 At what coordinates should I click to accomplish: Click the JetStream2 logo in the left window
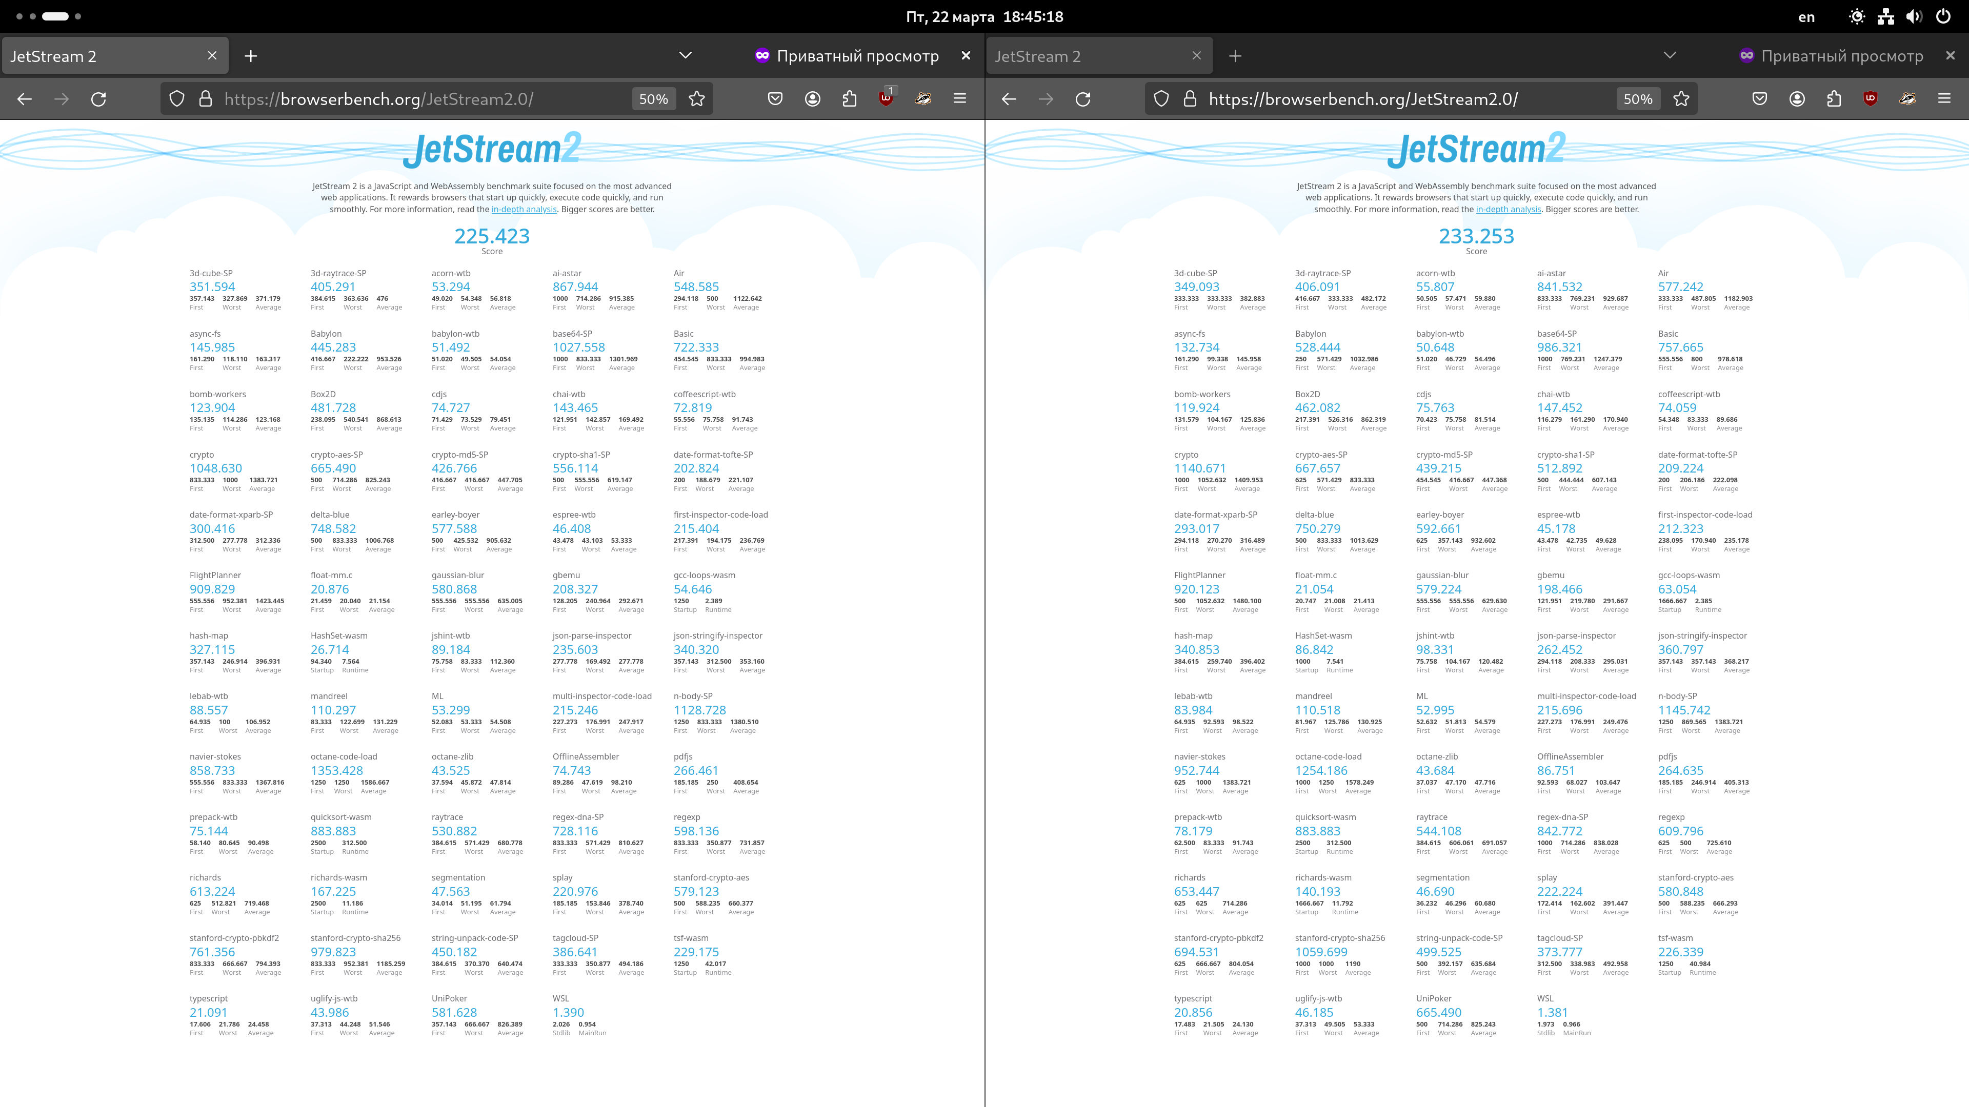[x=492, y=149]
